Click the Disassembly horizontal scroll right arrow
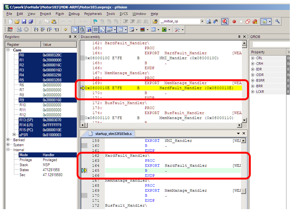The height and width of the screenshot is (211, 292). (239, 125)
